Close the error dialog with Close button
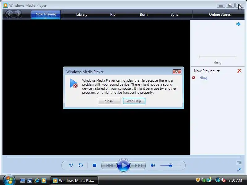 109,101
